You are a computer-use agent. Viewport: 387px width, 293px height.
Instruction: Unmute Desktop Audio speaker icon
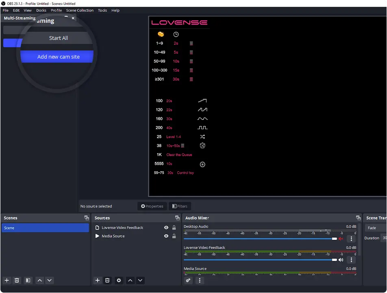point(341,239)
